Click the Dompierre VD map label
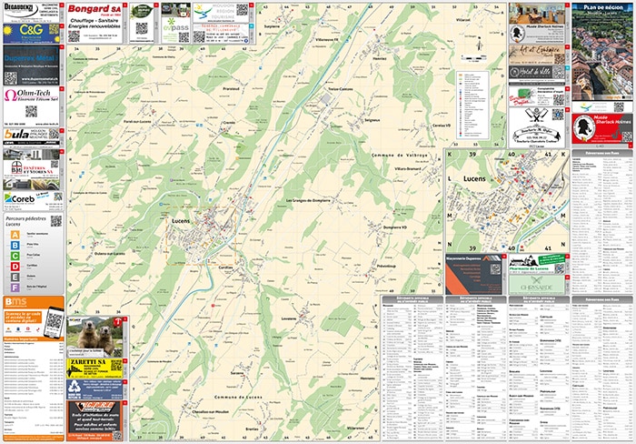636x444 pixels. tap(394, 227)
